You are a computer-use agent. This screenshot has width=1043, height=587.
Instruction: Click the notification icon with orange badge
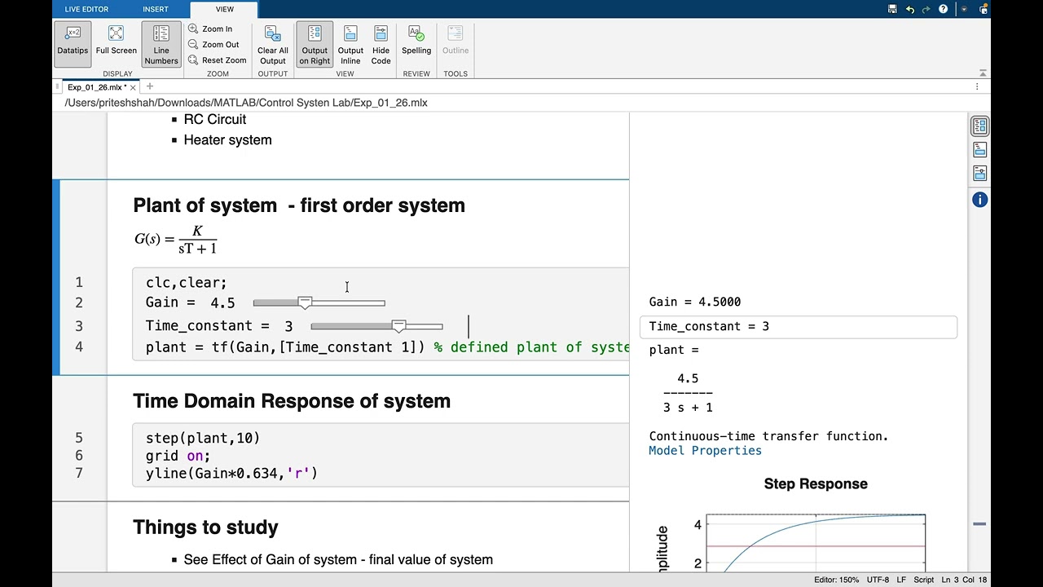tap(984, 9)
